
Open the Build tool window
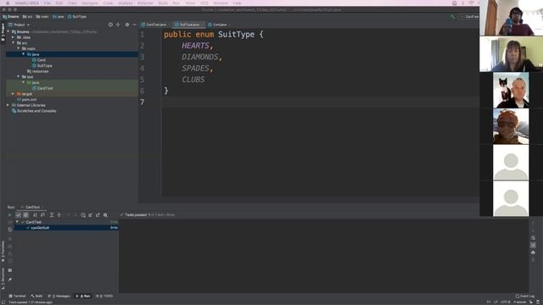(x=36, y=296)
